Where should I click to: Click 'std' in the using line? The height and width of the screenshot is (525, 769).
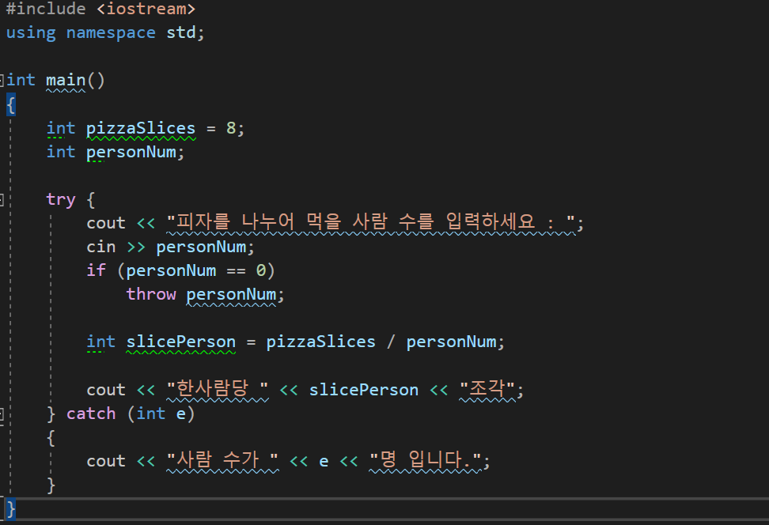click(181, 32)
